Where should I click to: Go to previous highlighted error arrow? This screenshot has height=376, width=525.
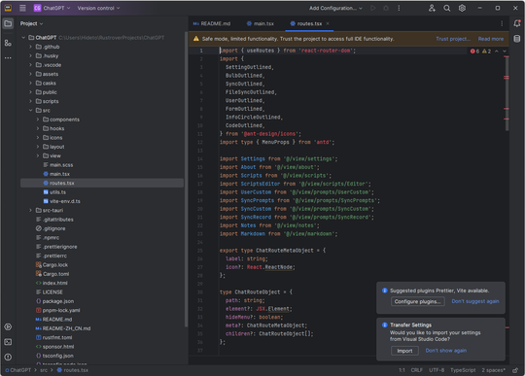497,51
